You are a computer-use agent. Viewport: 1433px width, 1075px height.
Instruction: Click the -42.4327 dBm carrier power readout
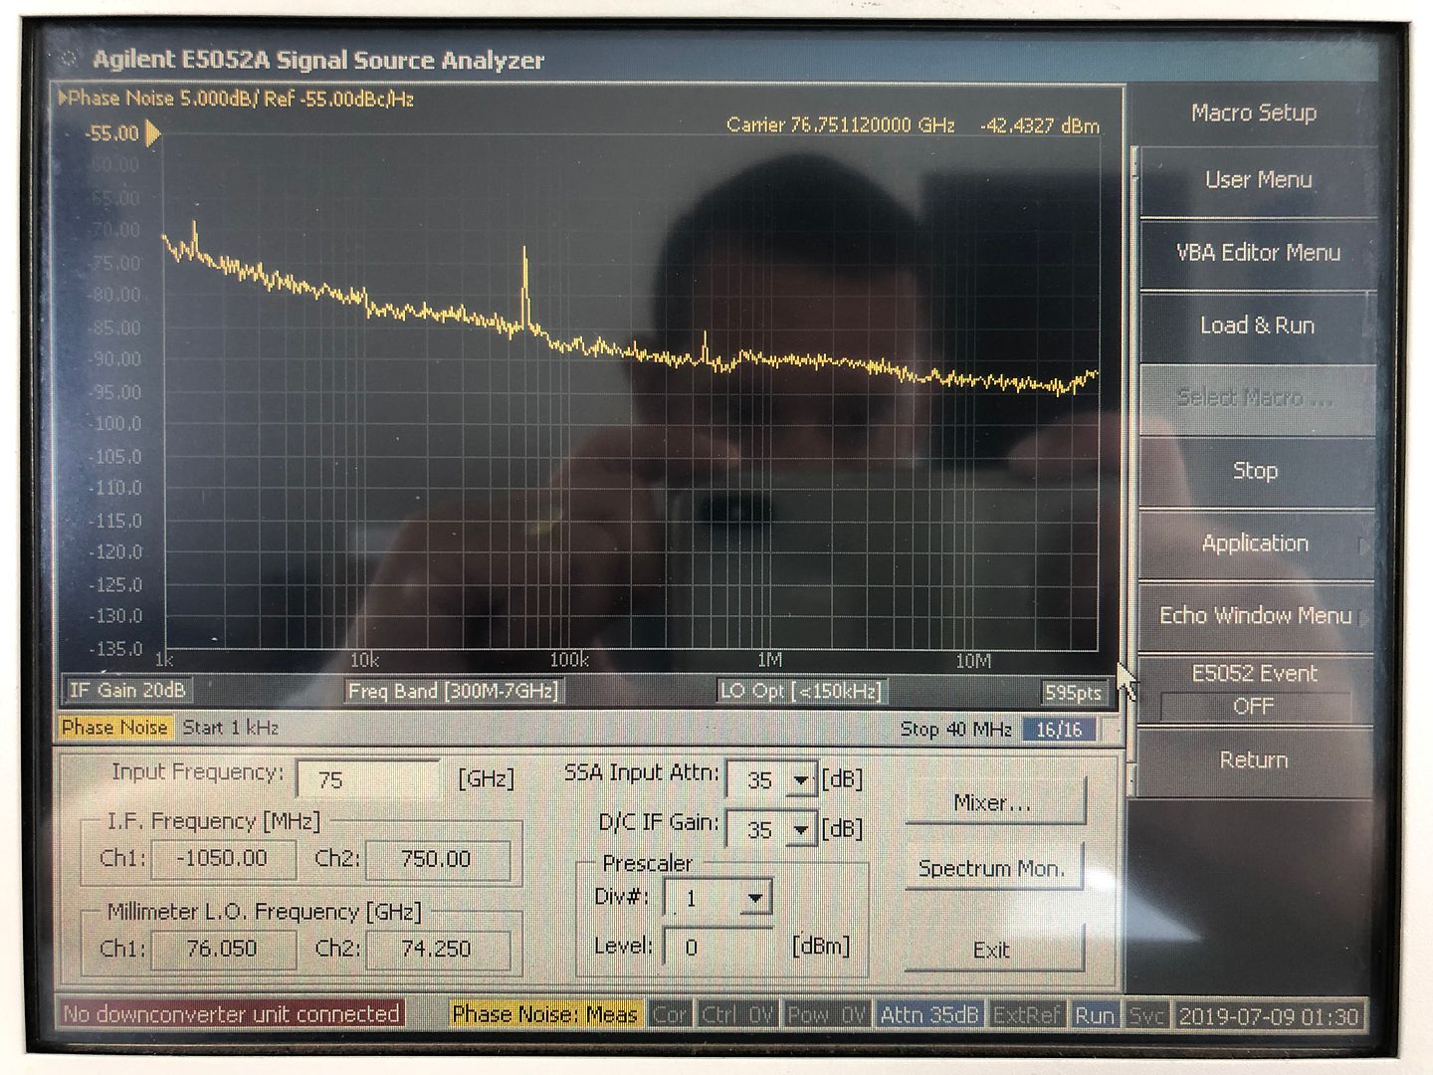[1039, 126]
